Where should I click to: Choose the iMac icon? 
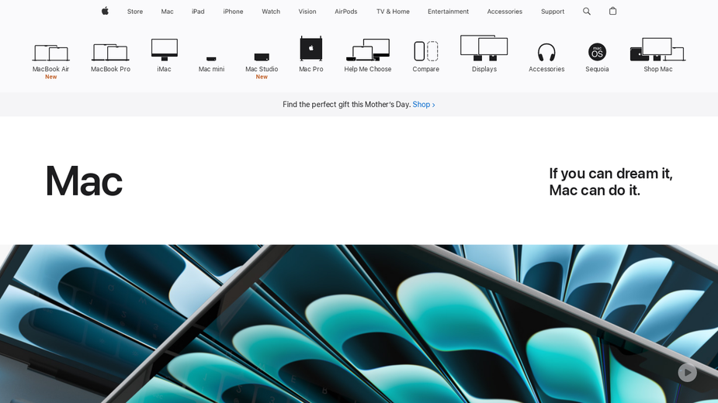click(165, 50)
